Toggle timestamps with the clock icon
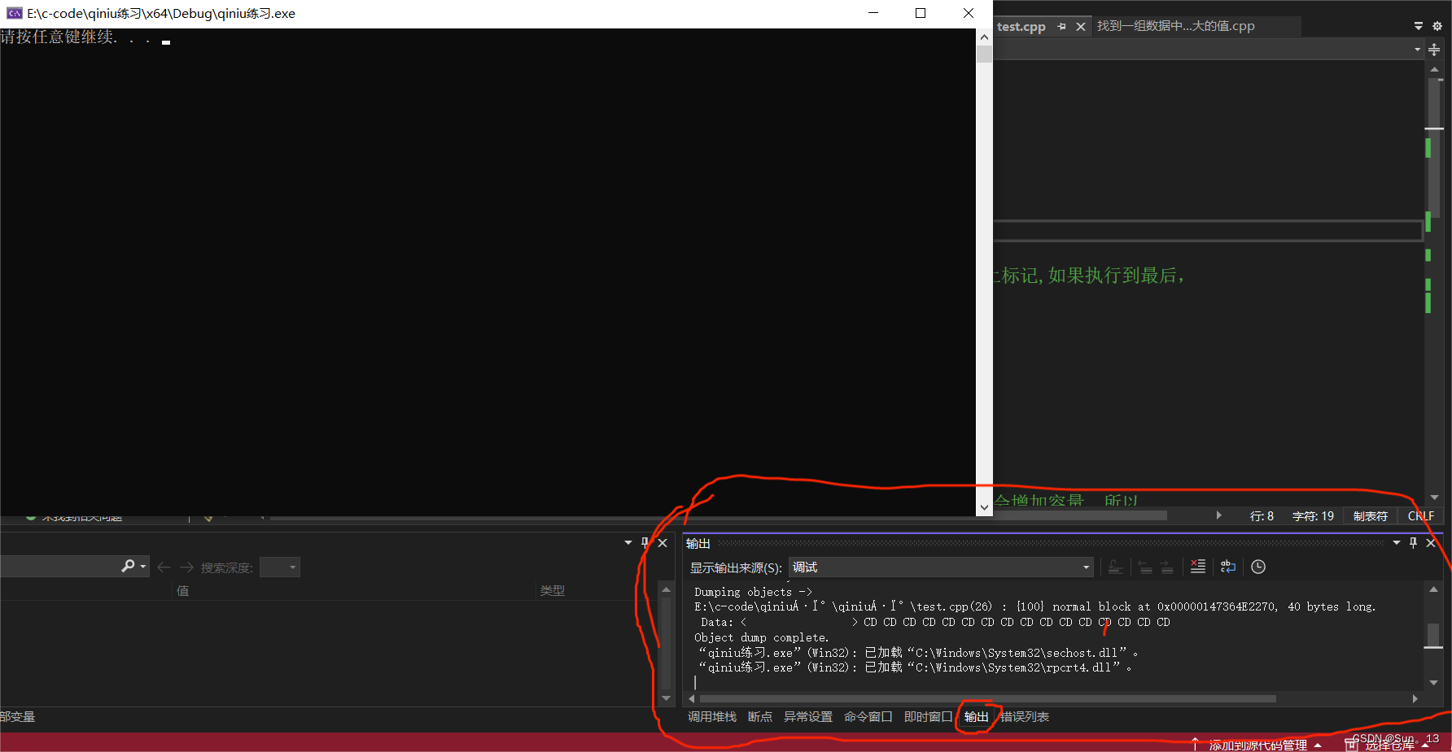Screen dimensions: 1452x752 click(x=1258, y=567)
